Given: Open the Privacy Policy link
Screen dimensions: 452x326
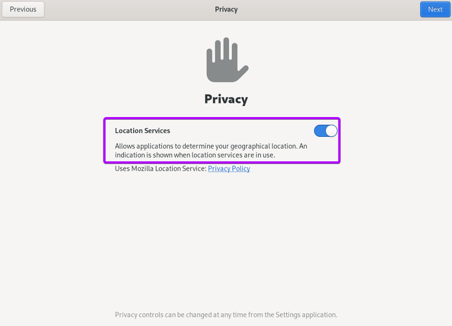Looking at the screenshot, I should pyautogui.click(x=229, y=168).
